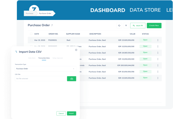Screen dimensions: 173x119
Task: Open the Setup Approval tab
Action: [58, 58]
